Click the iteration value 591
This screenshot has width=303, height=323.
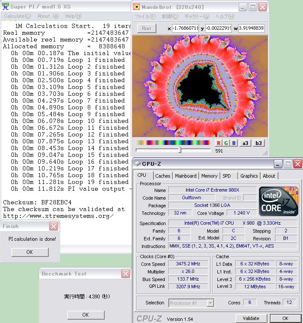(219, 151)
